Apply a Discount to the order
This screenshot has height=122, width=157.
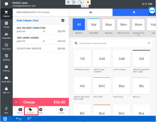[30, 111]
